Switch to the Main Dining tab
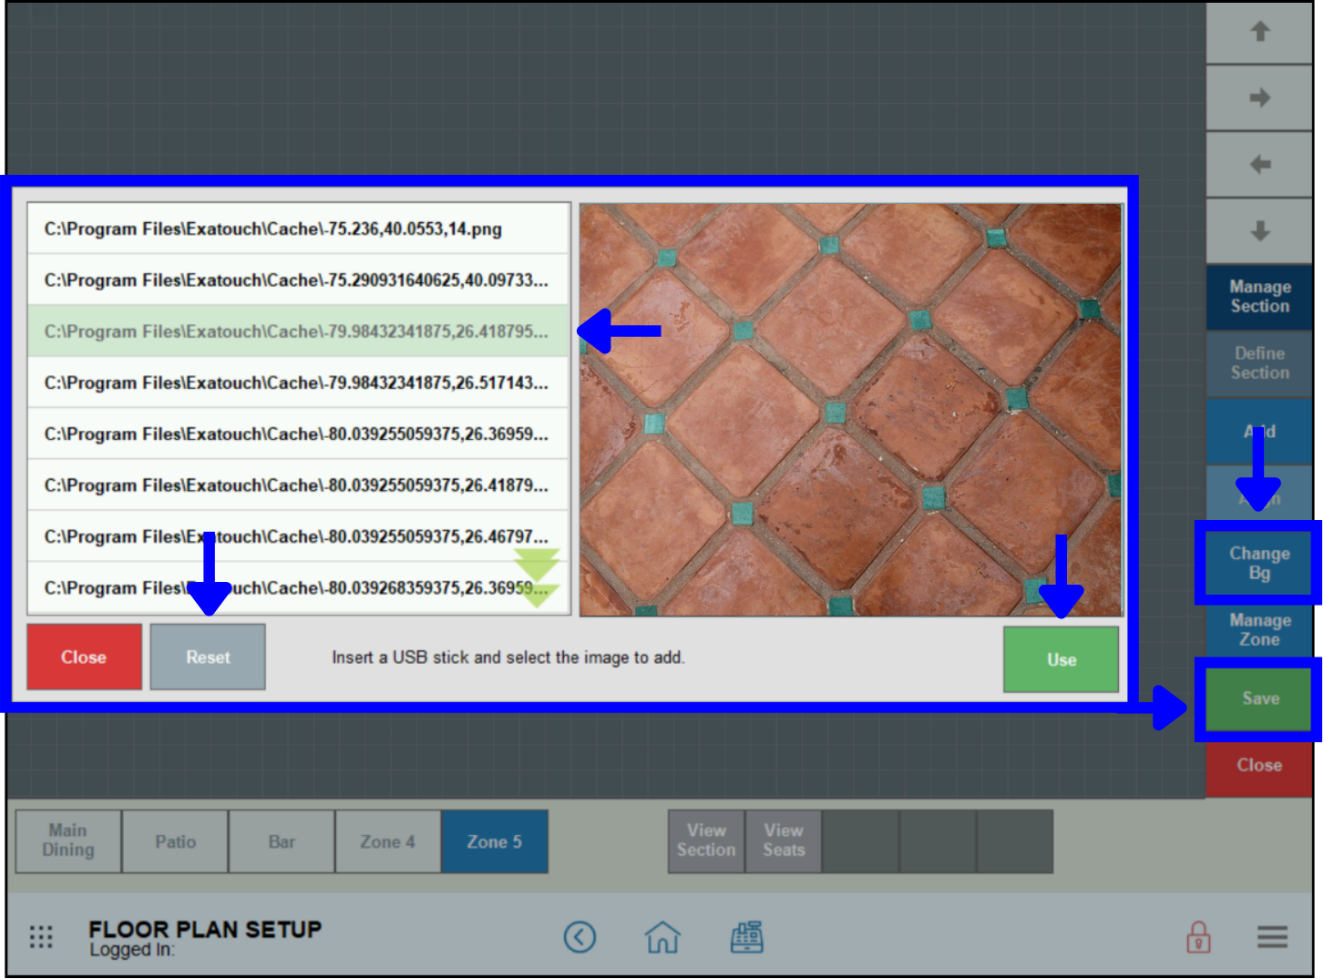This screenshot has height=979, width=1324. (67, 841)
